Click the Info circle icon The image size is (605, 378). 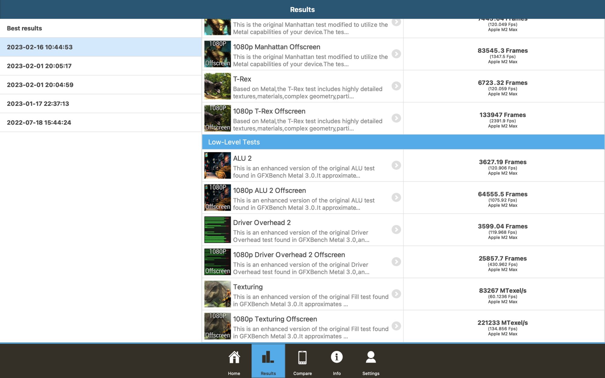pos(336,357)
